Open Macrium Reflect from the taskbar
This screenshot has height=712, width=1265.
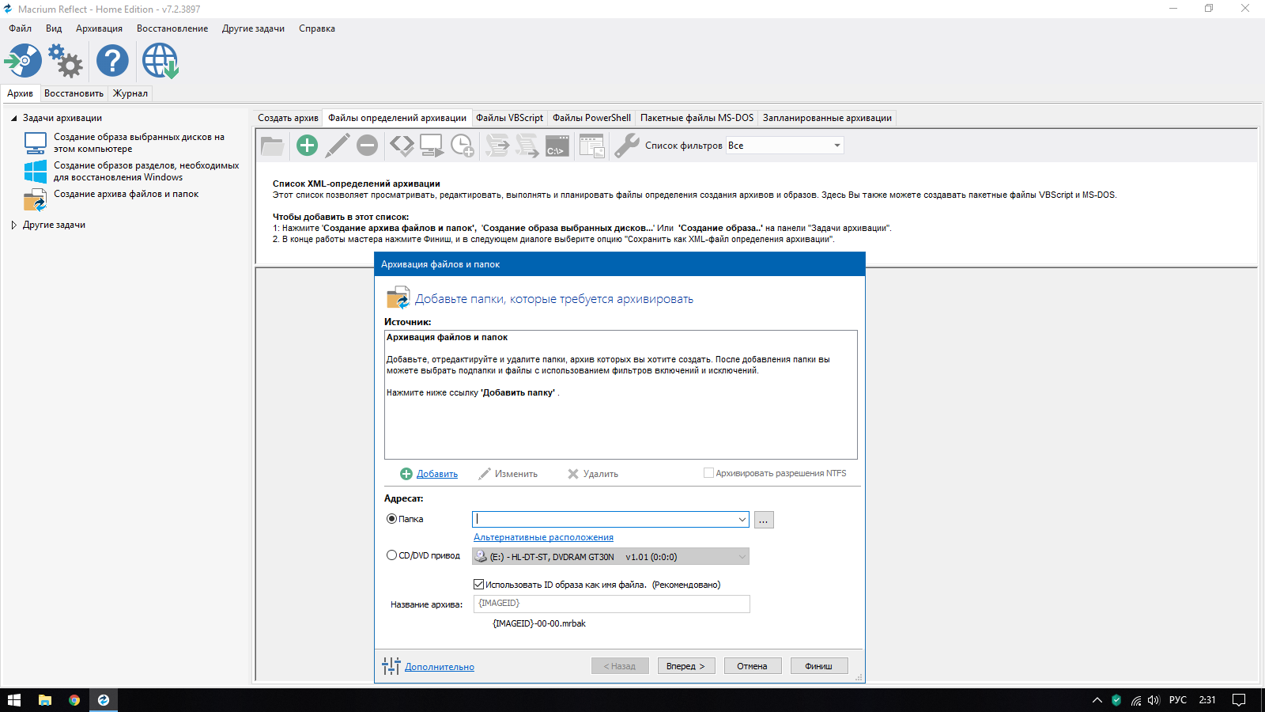pos(104,700)
